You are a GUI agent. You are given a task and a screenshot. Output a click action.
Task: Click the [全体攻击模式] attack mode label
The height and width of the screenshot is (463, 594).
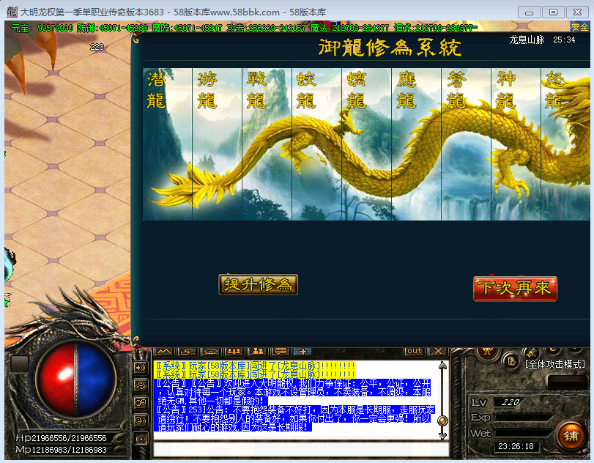pyautogui.click(x=555, y=365)
